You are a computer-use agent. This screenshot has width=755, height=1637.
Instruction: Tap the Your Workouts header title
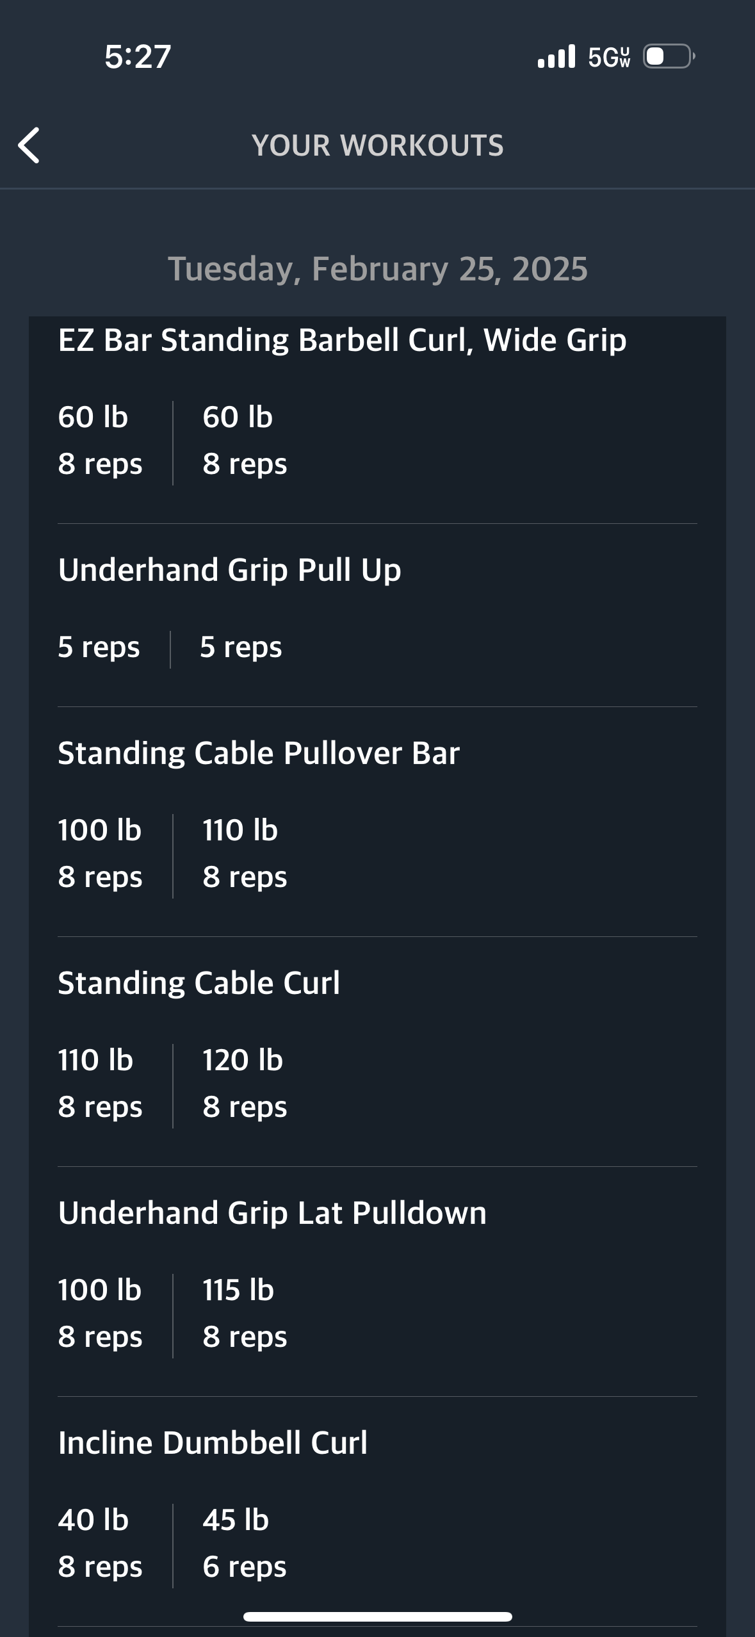click(377, 145)
